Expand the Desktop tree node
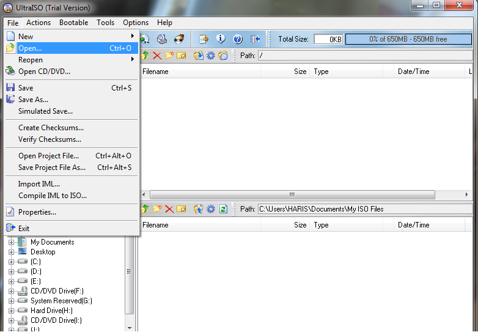The image size is (478, 332). point(11,252)
